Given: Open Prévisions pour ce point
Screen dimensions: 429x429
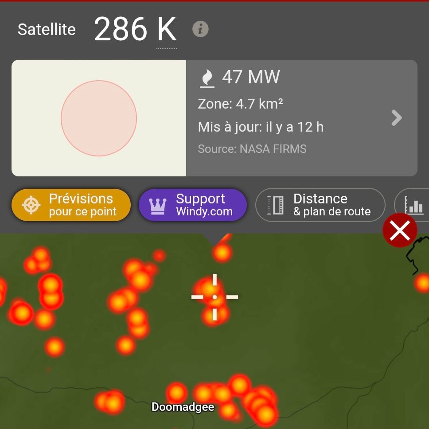Looking at the screenshot, I should (71, 205).
